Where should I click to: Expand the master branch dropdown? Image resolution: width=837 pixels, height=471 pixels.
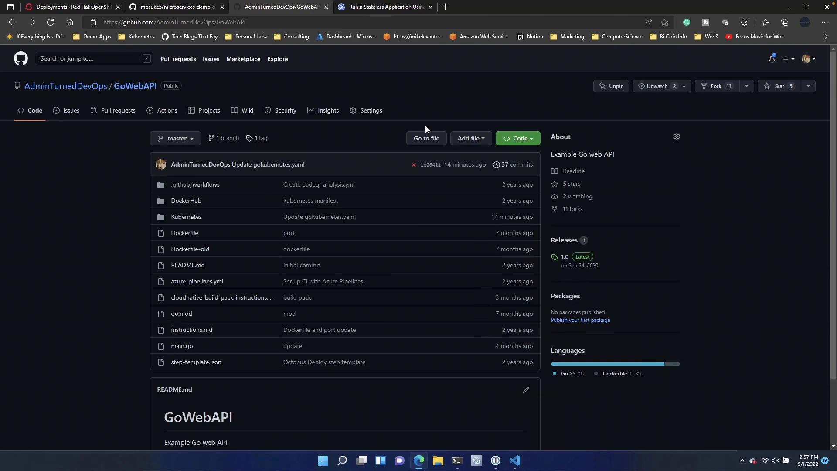(175, 138)
